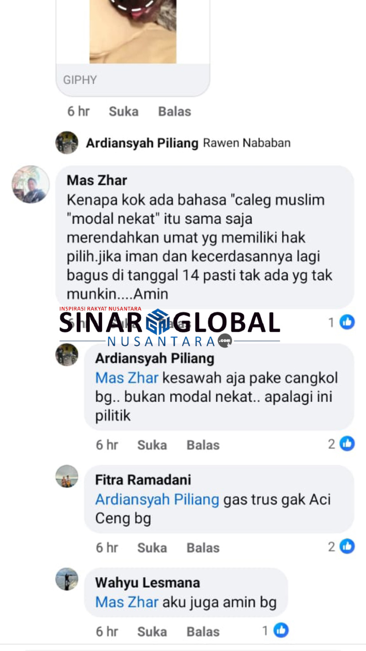Open Wahyu Lesmana's avatar
366x651 pixels.
(67, 579)
